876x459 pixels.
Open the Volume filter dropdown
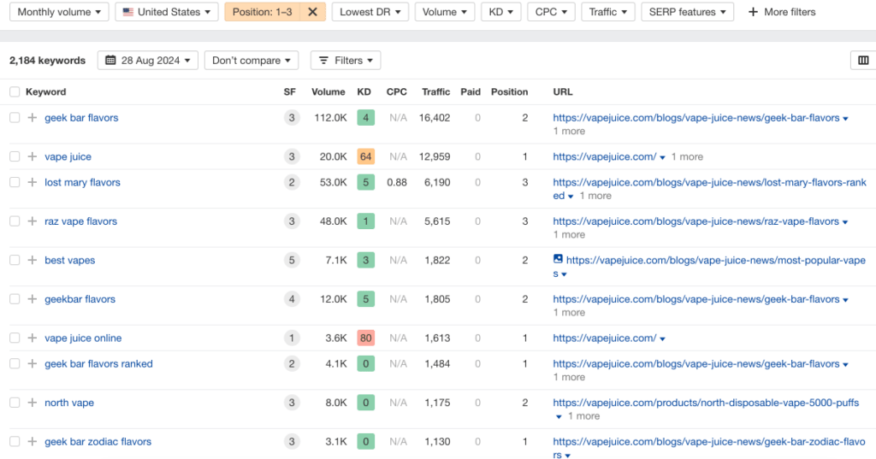(445, 12)
